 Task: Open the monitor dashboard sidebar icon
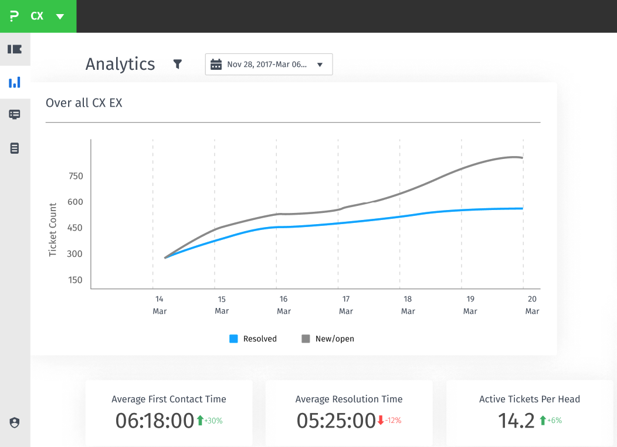point(15,114)
